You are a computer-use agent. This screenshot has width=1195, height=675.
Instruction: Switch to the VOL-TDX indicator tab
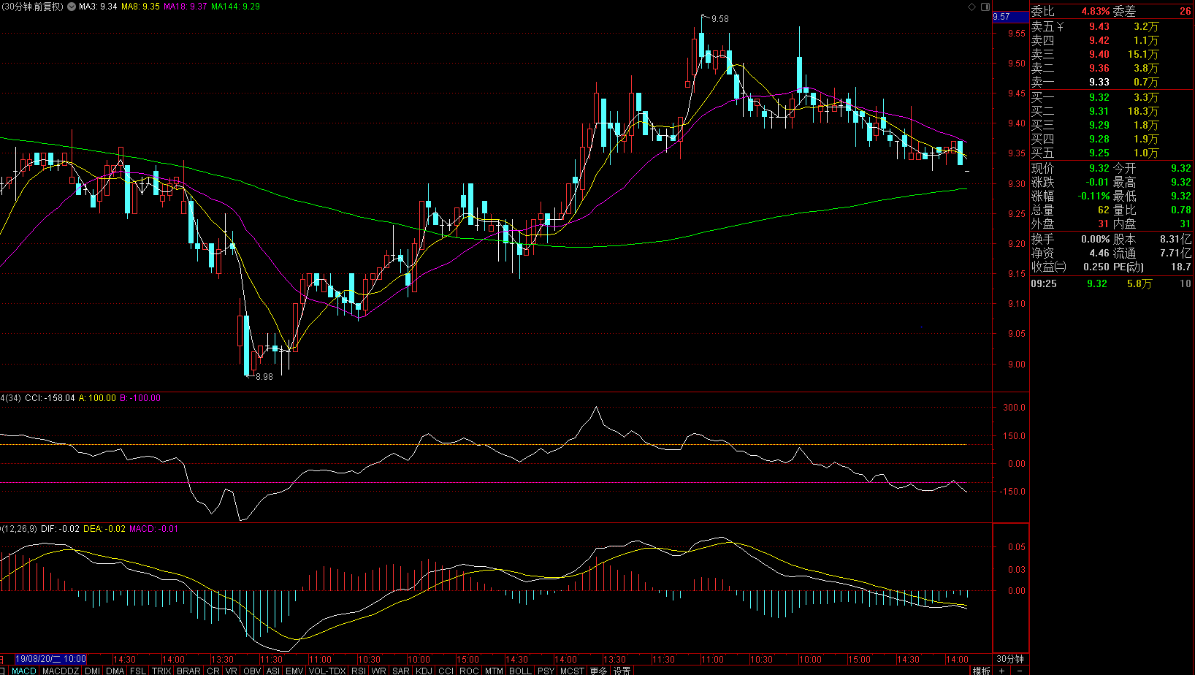[327, 671]
